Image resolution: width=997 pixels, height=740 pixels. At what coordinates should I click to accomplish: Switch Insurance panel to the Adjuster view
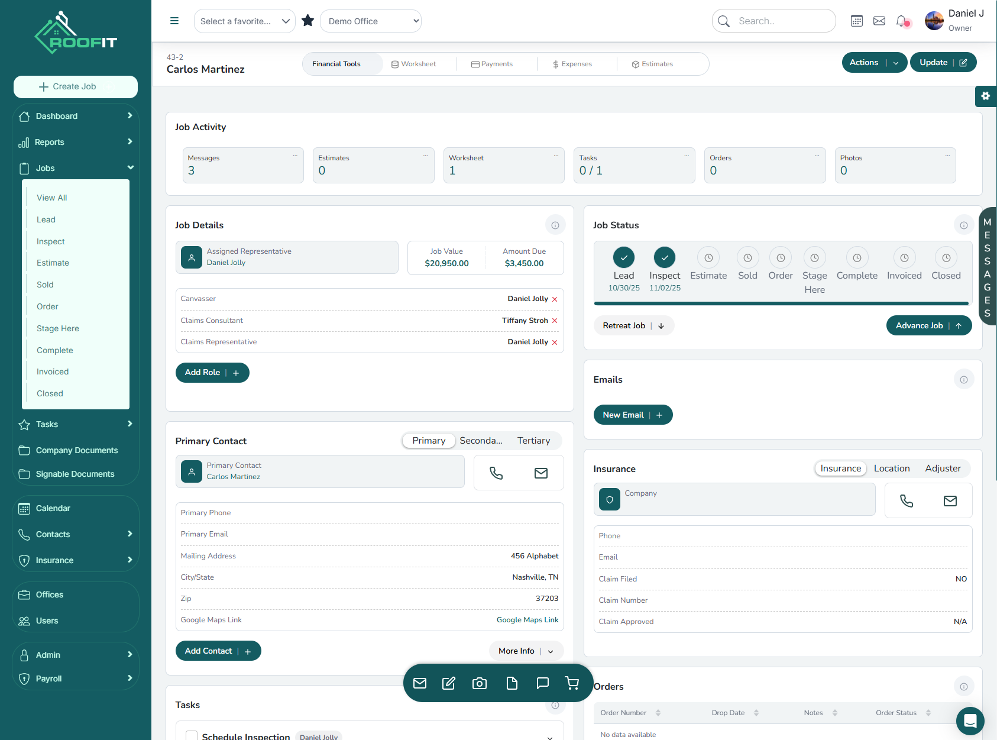point(943,468)
